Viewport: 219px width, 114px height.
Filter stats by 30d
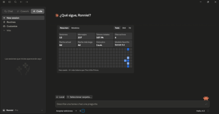point(124,28)
